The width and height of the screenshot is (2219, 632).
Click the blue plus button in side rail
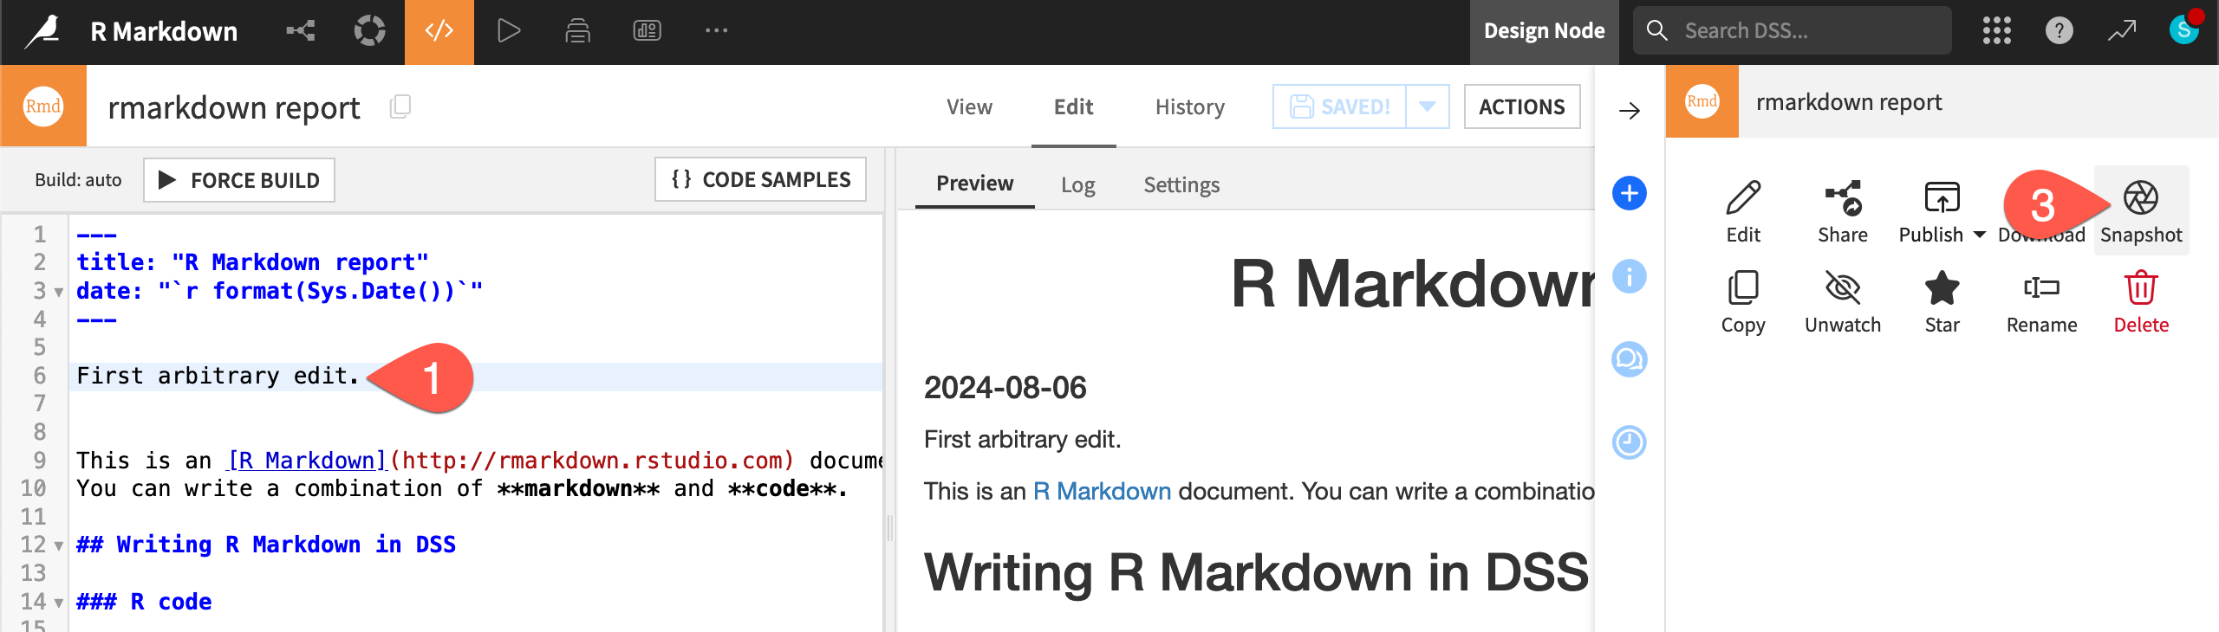pos(1630,193)
